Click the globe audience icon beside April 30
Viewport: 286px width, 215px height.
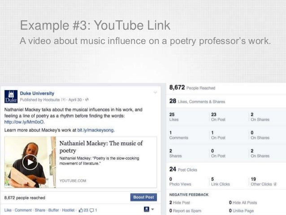87,100
